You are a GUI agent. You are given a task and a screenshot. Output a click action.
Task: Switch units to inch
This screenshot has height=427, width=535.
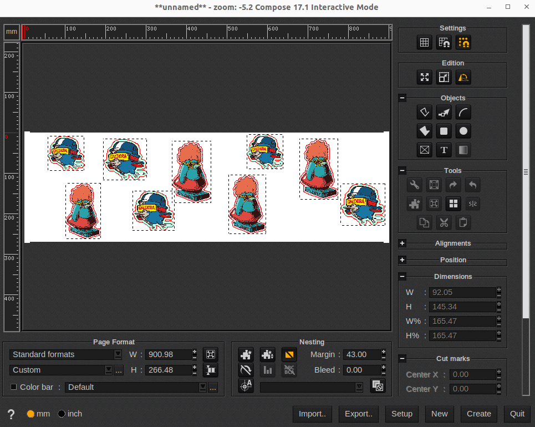pyautogui.click(x=62, y=414)
